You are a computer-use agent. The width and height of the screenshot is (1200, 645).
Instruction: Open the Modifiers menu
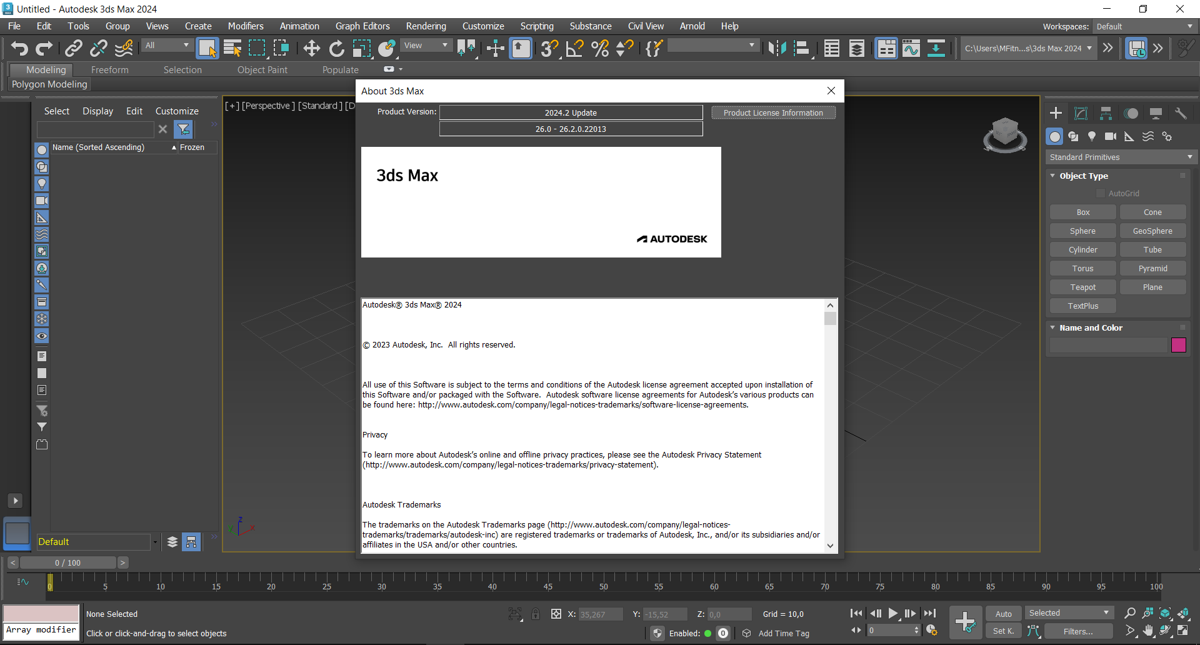click(246, 26)
